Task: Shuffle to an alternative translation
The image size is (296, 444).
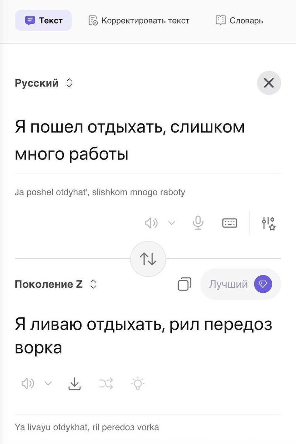Action: pos(106,383)
